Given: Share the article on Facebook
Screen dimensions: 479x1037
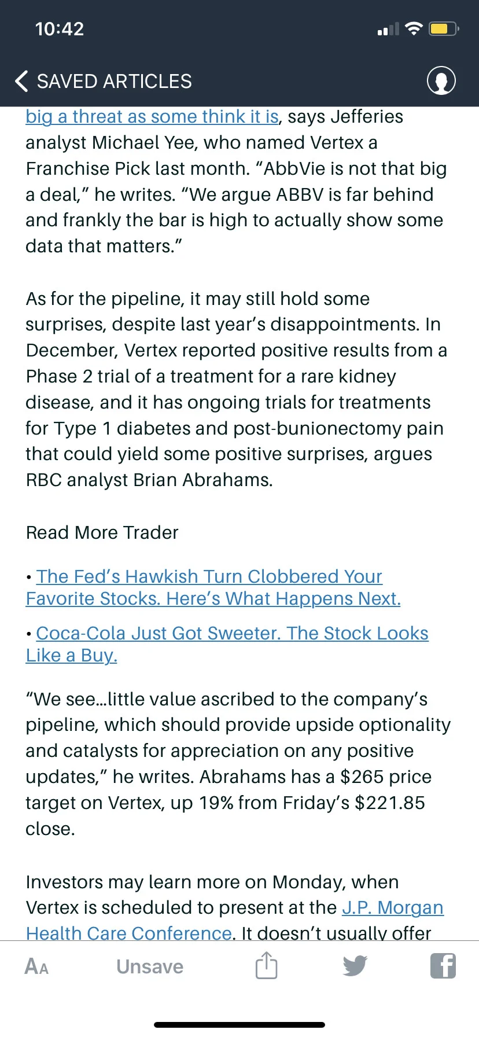Looking at the screenshot, I should coord(443,965).
